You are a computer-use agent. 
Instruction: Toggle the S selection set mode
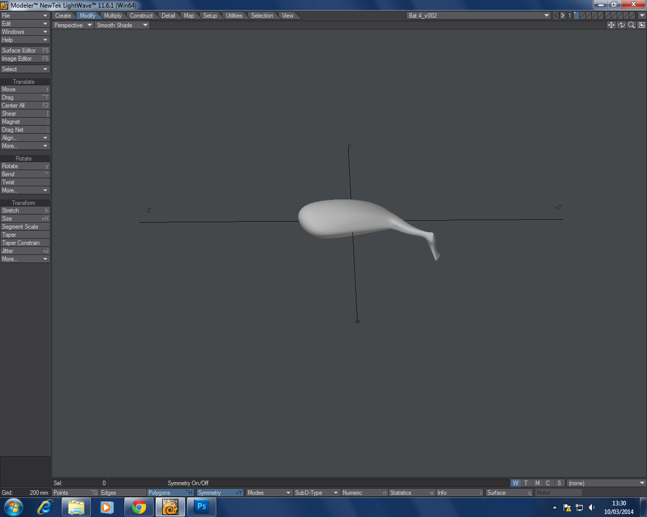pyautogui.click(x=559, y=483)
